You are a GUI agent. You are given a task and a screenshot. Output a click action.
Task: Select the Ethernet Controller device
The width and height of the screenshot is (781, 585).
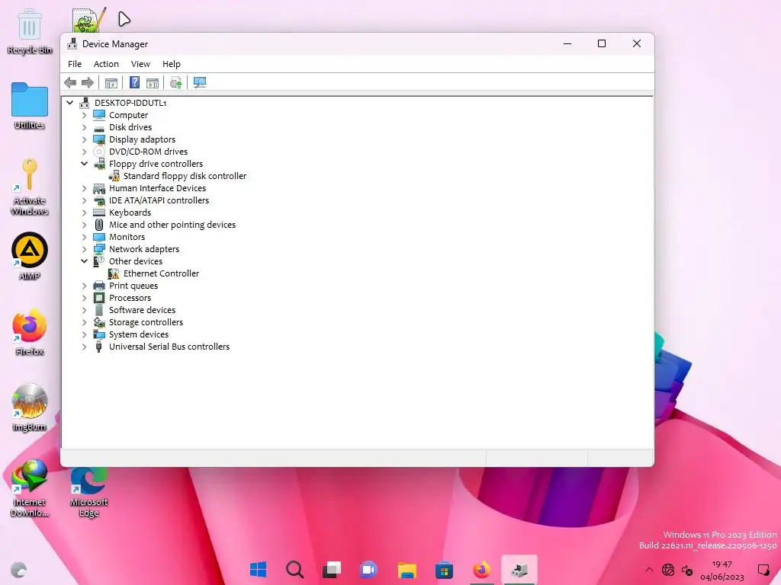coord(161,273)
